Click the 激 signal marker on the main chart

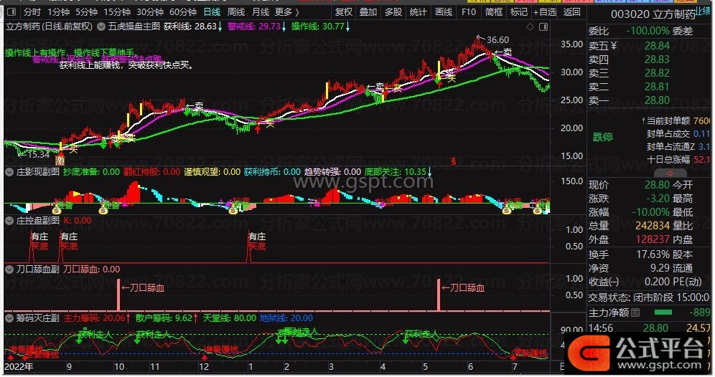60,160
